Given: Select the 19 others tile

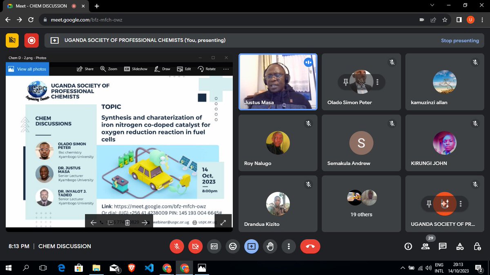Looking at the screenshot, I should pos(361,203).
